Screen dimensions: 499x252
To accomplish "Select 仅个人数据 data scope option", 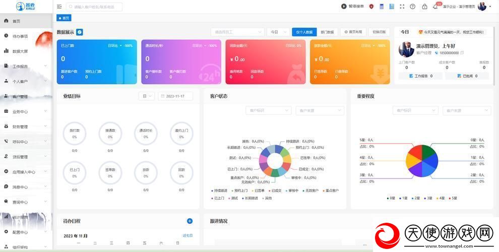I will (x=304, y=32).
